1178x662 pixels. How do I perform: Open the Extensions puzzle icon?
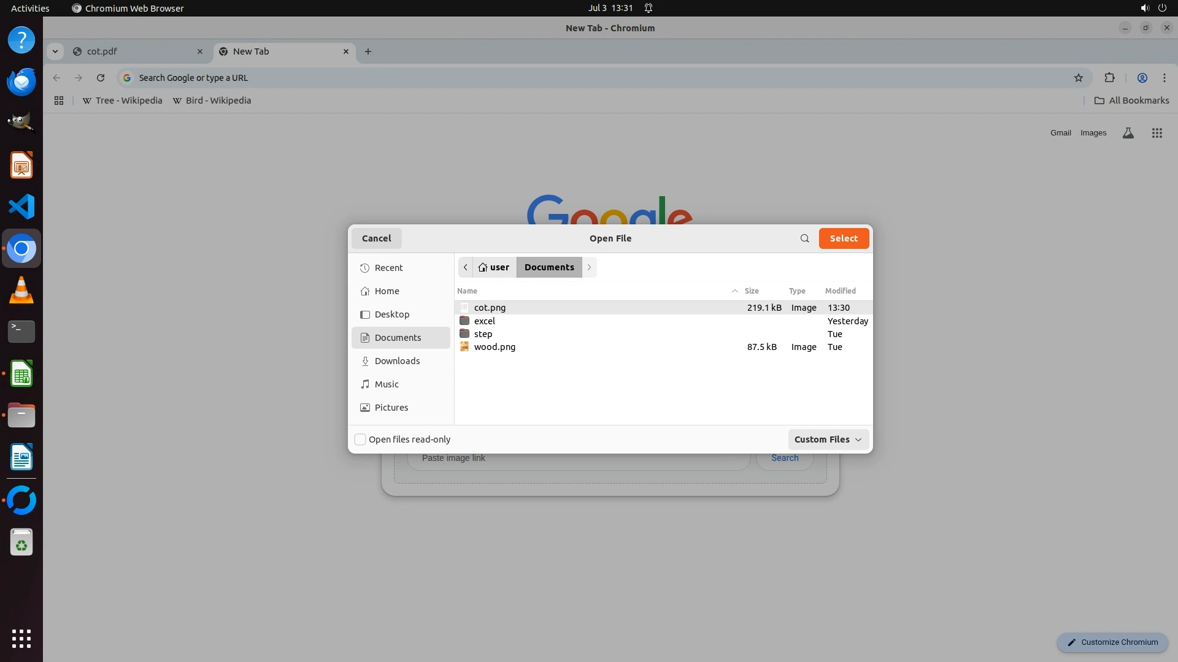coord(1109,78)
